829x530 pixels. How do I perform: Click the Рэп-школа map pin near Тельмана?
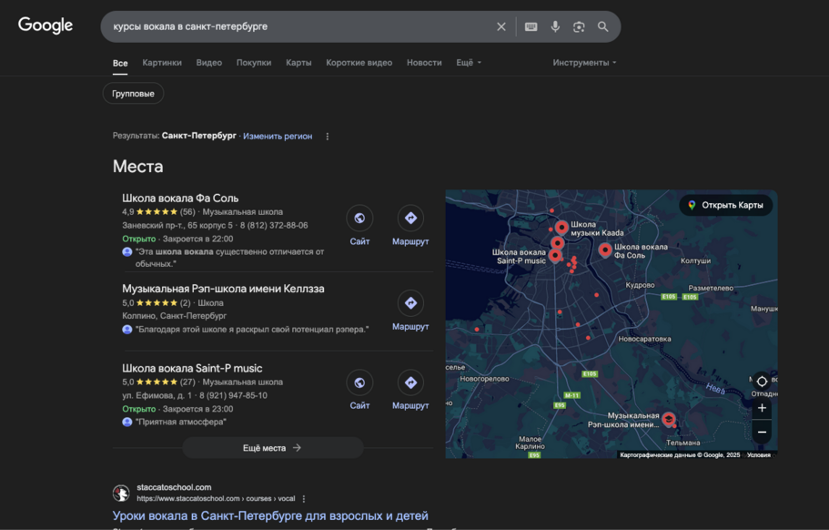[669, 420]
